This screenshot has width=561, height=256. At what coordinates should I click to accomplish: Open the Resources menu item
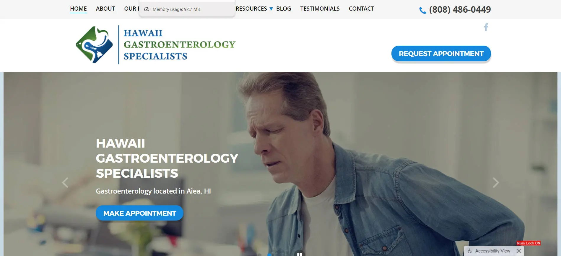pyautogui.click(x=251, y=9)
